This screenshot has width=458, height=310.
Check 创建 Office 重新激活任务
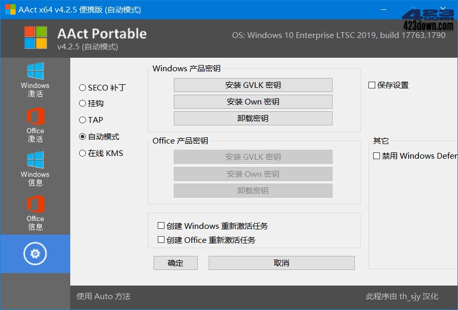[x=161, y=240]
